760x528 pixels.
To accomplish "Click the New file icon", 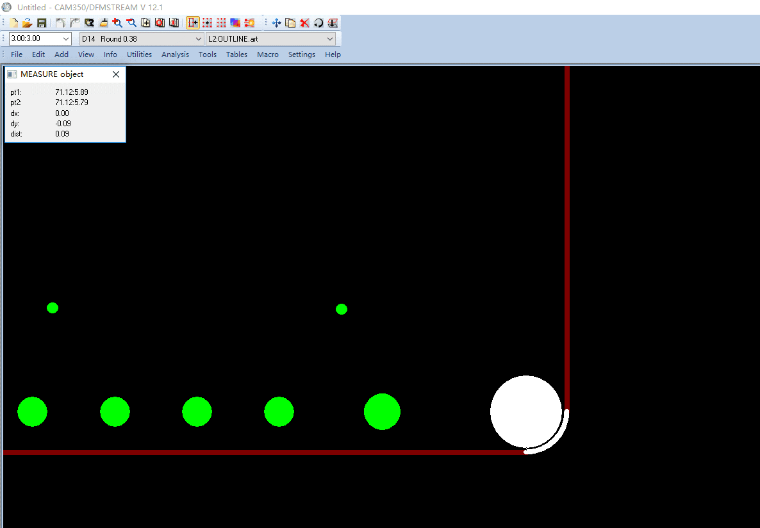I will (x=14, y=23).
